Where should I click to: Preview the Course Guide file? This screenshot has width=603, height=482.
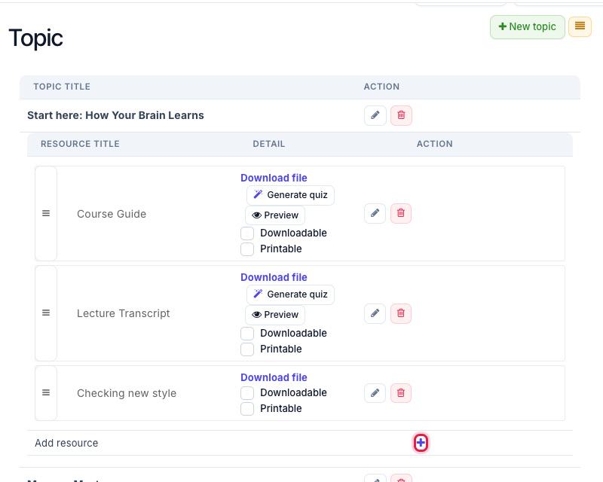tap(275, 215)
